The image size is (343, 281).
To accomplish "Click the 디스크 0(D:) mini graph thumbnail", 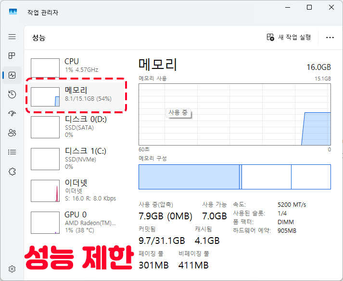I will coord(45,127).
